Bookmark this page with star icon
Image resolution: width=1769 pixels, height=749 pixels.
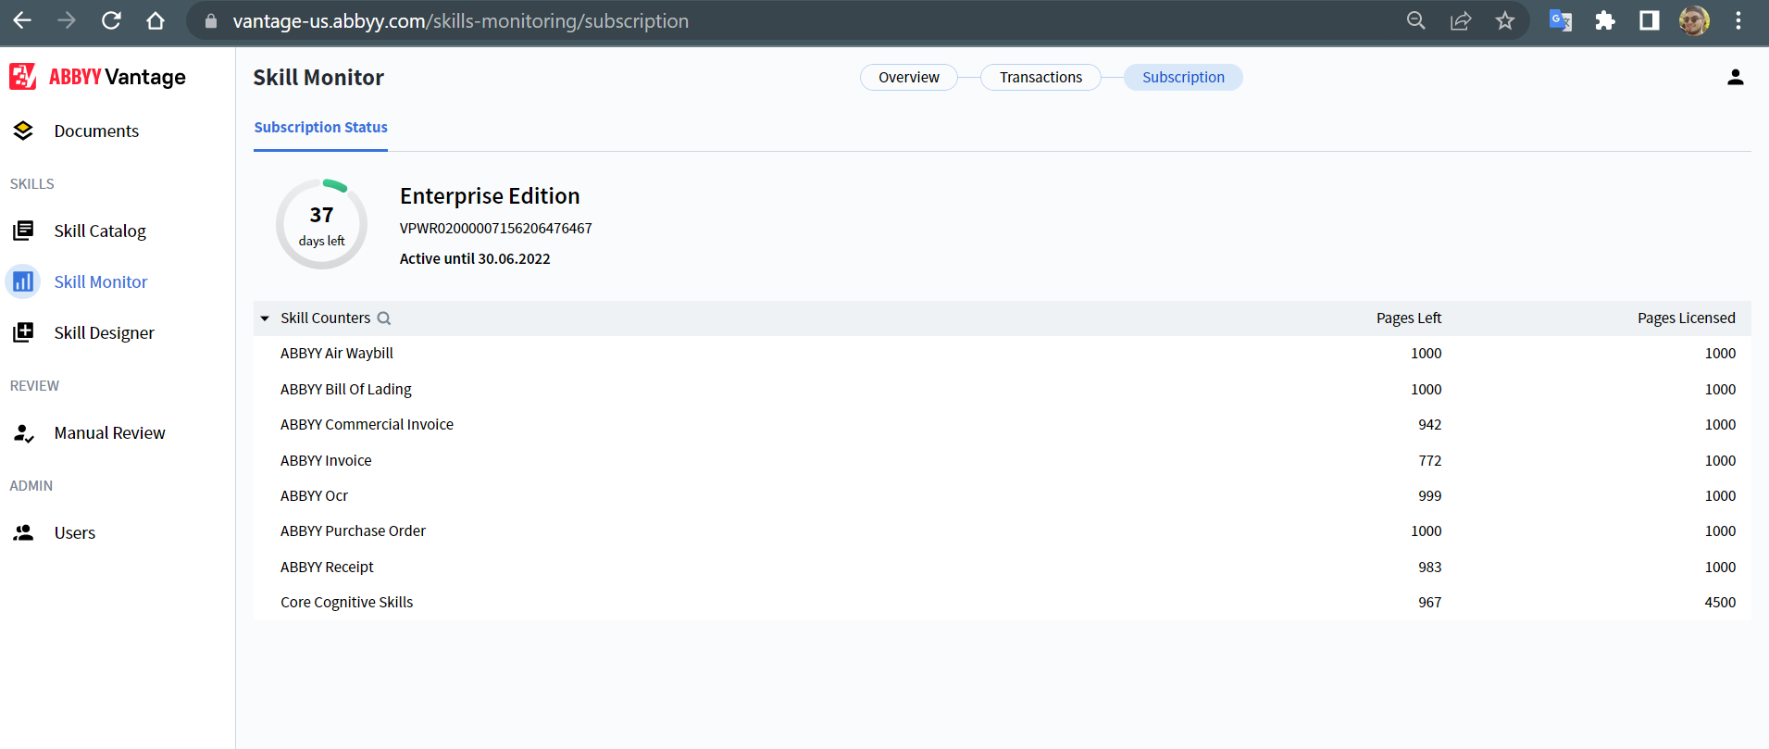(x=1505, y=20)
